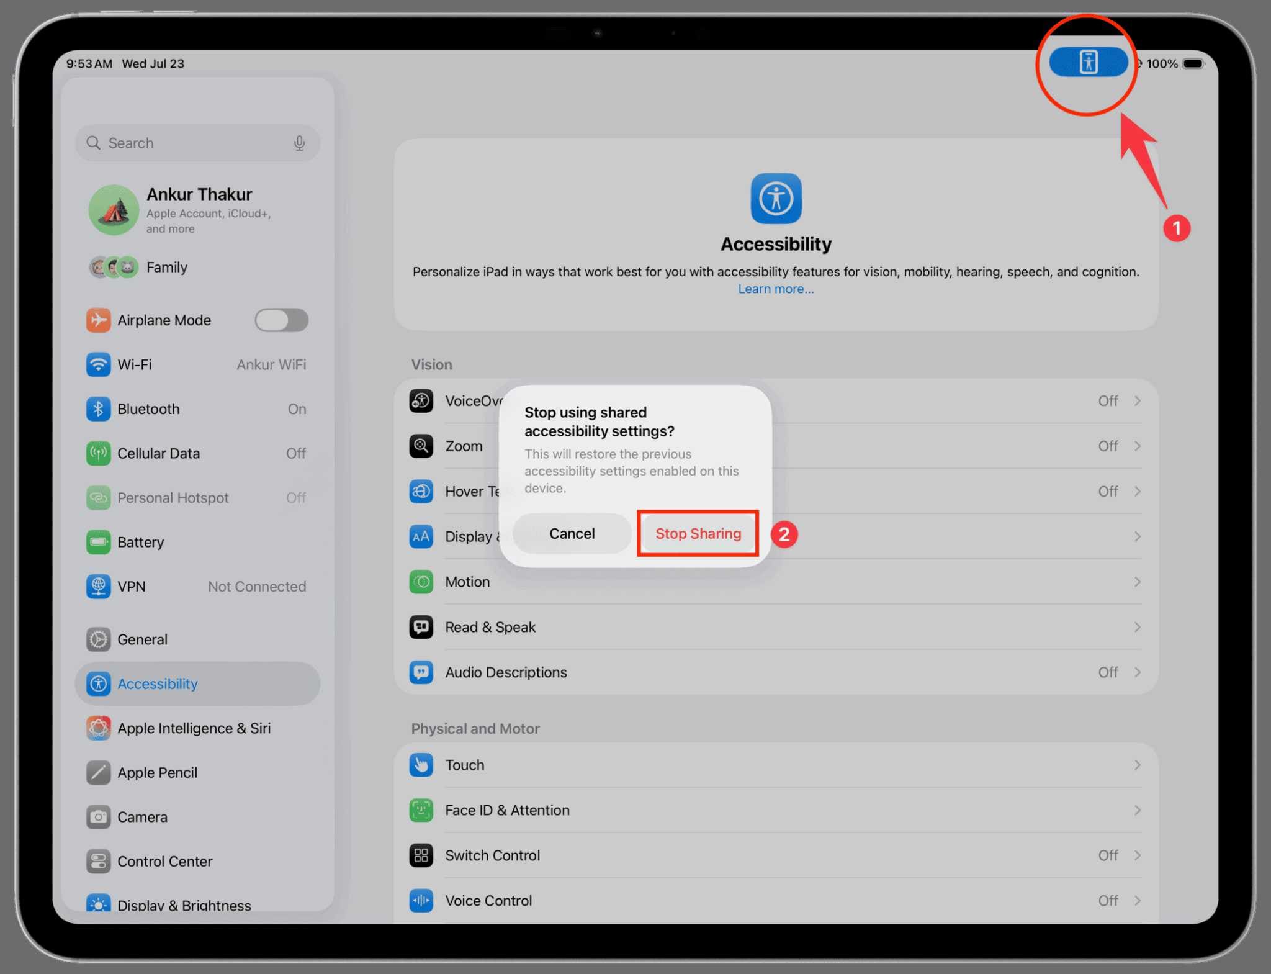Tap the Search field in sidebar
Screen dimensions: 1271x974
pos(186,143)
